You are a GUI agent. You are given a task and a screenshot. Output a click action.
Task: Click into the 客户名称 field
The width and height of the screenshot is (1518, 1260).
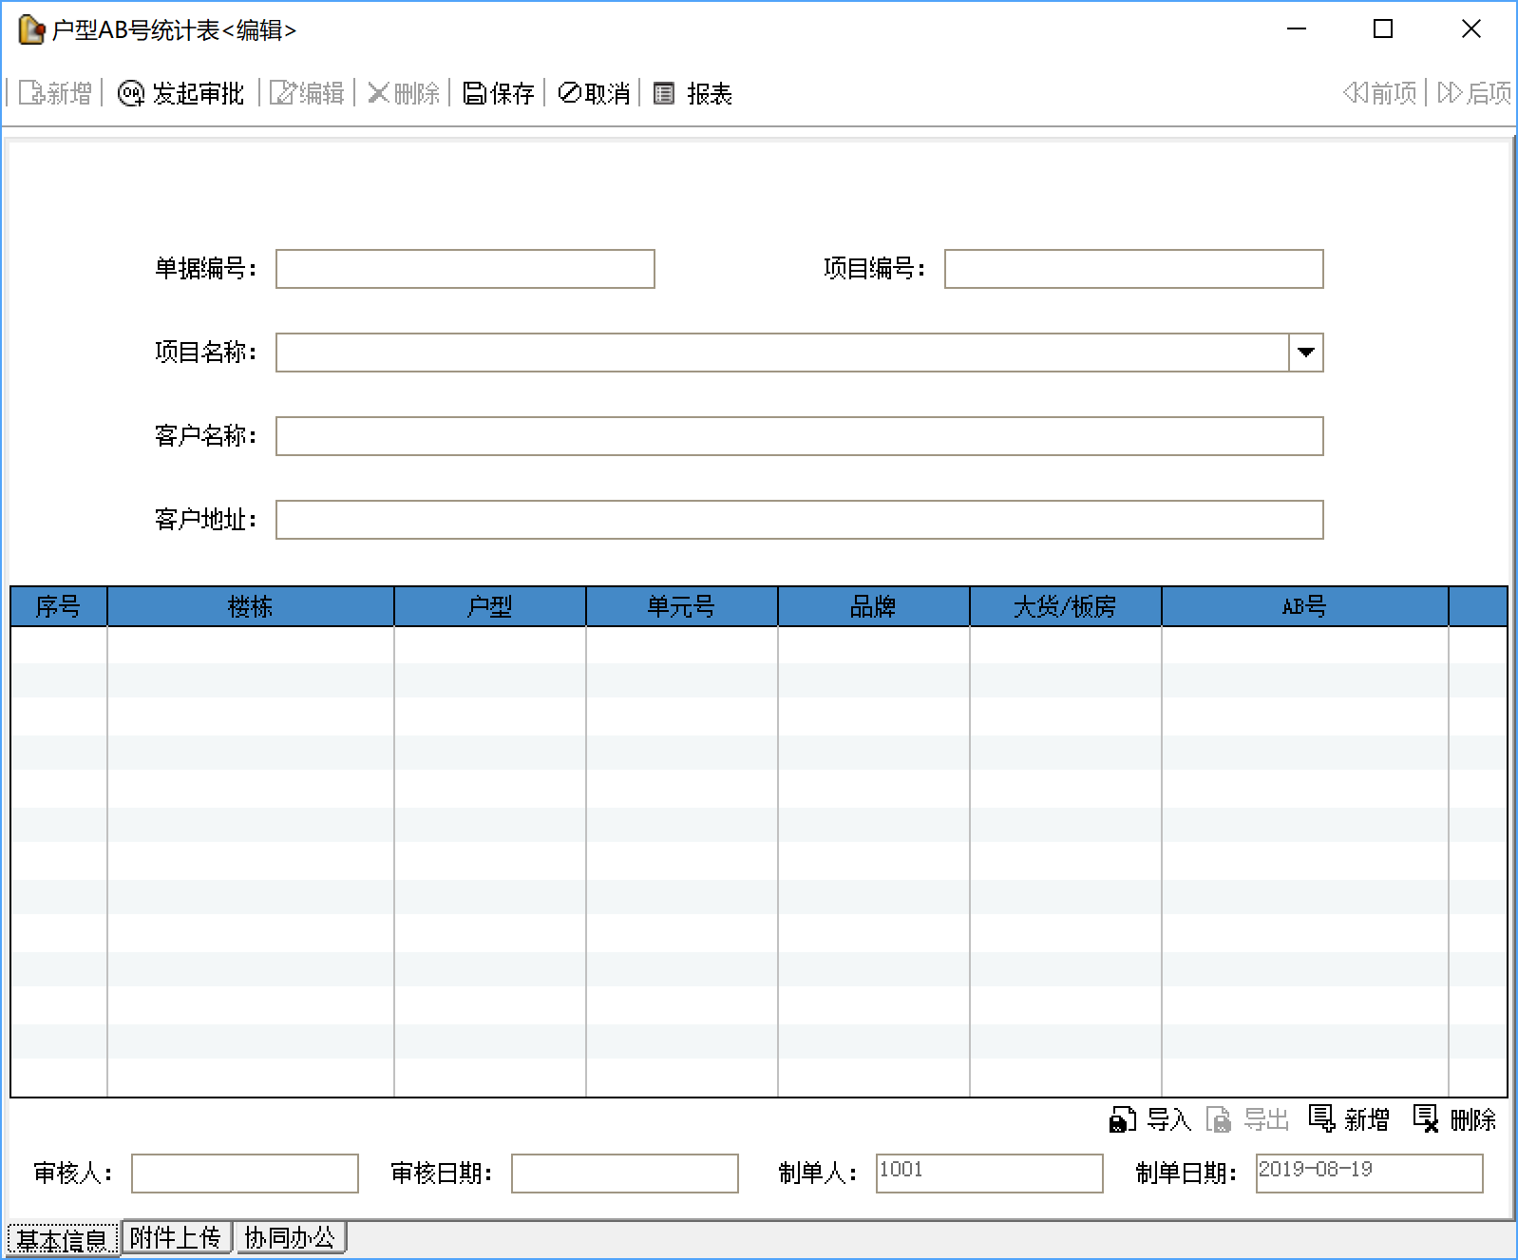(799, 436)
